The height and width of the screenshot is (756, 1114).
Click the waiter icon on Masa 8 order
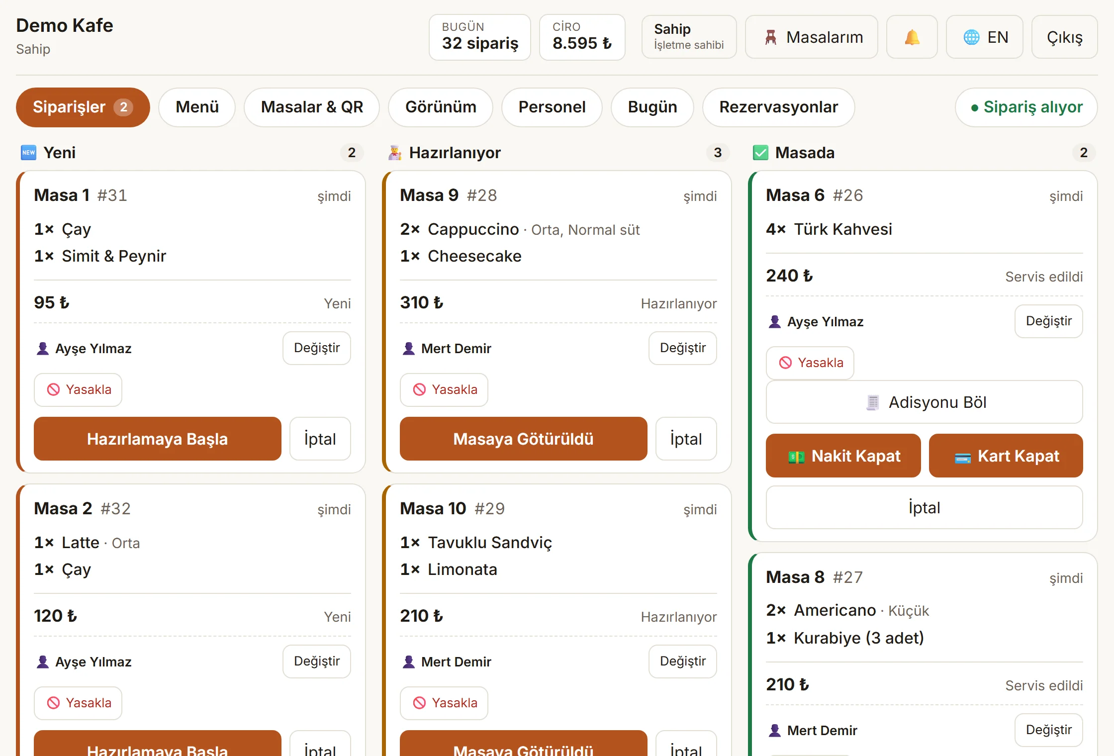775,730
